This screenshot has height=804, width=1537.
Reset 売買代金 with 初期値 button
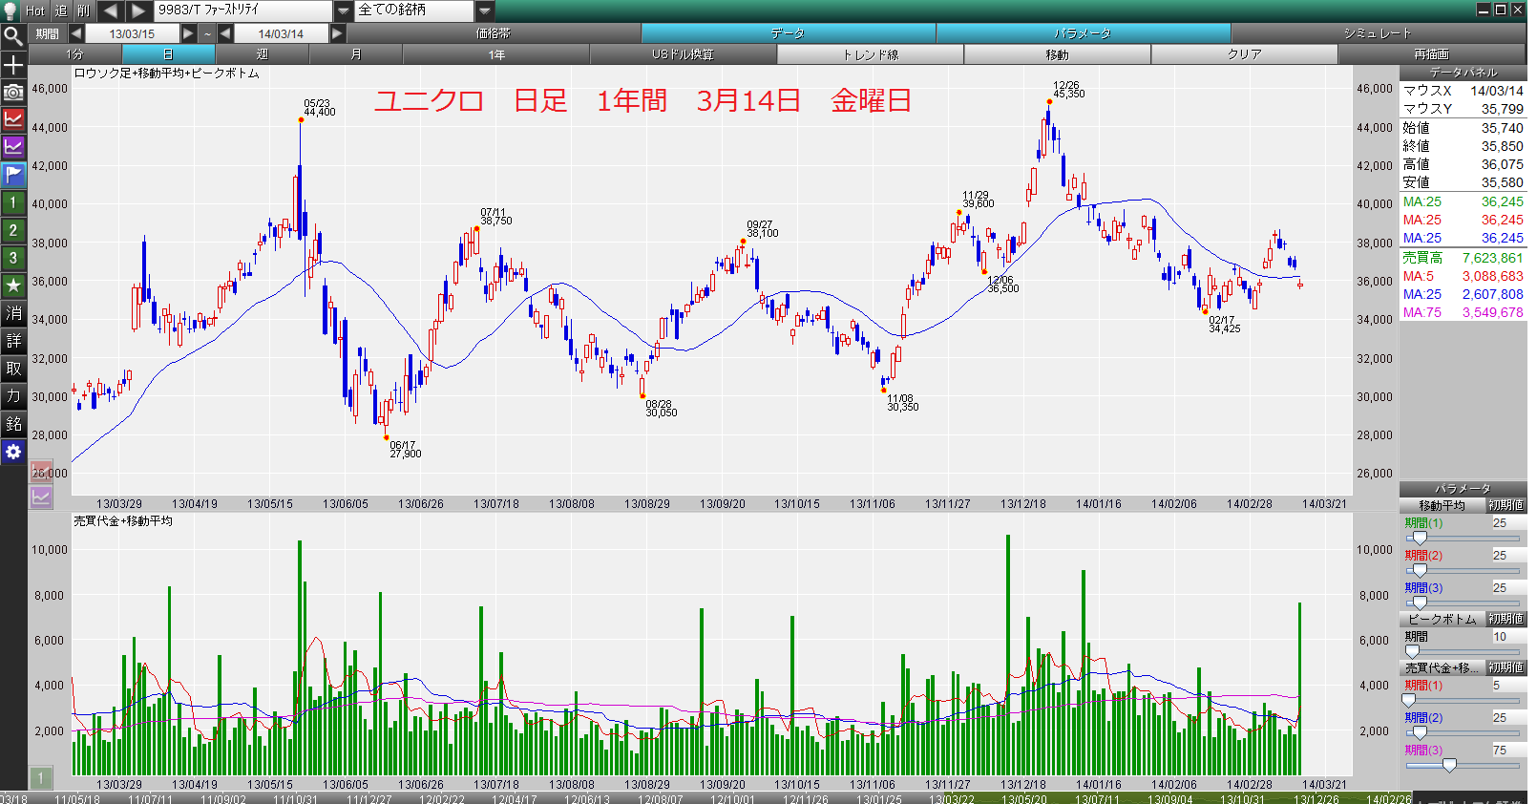(1506, 667)
